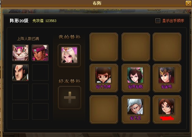This screenshot has width=192, height=137.
Task: Click the 阵形20级 formation level label
Action: pyautogui.click(x=19, y=20)
